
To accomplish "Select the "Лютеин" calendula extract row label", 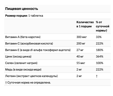I will click(31, 76).
